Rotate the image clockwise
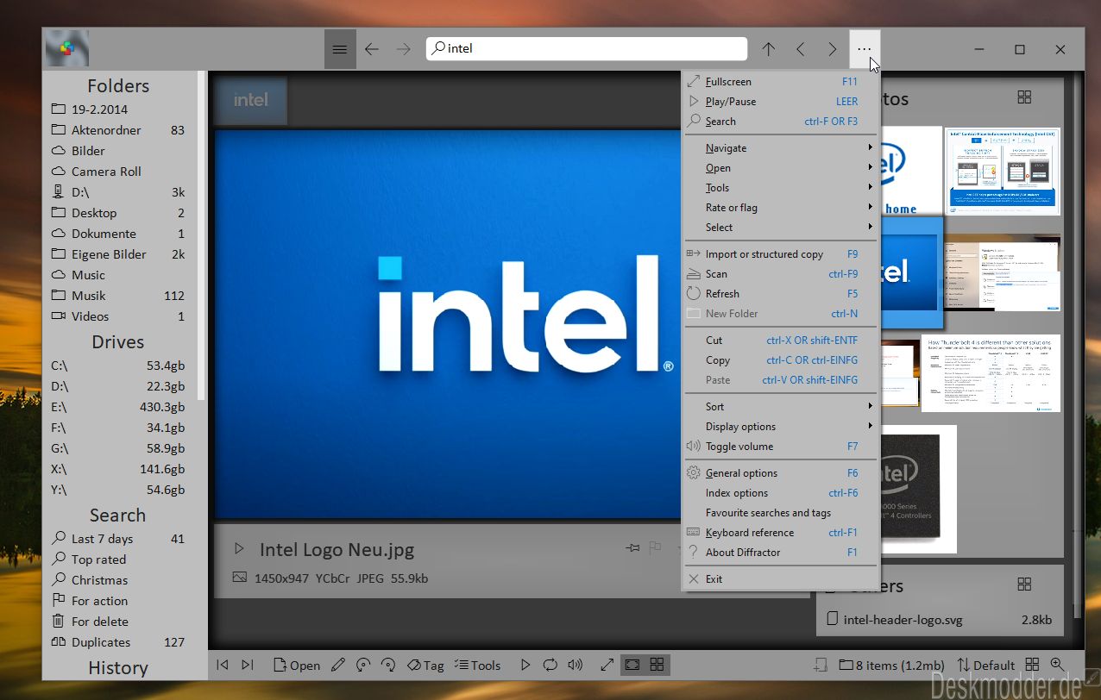Image resolution: width=1101 pixels, height=700 pixels. (388, 665)
